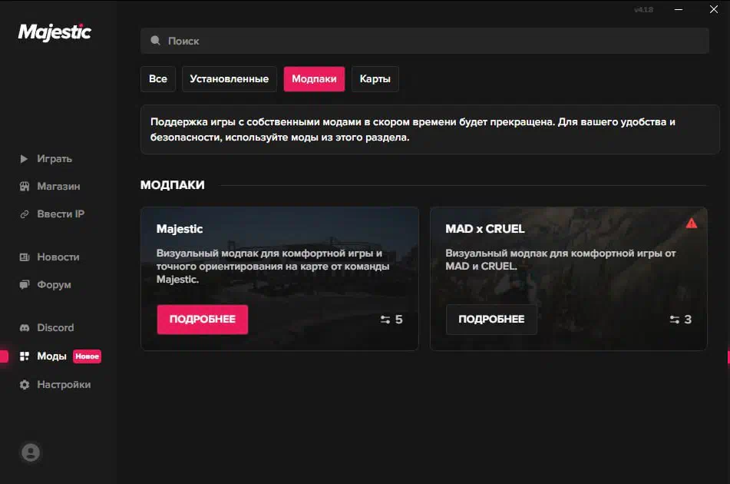
Task: Click the Настройки gear icon
Action: (x=24, y=385)
